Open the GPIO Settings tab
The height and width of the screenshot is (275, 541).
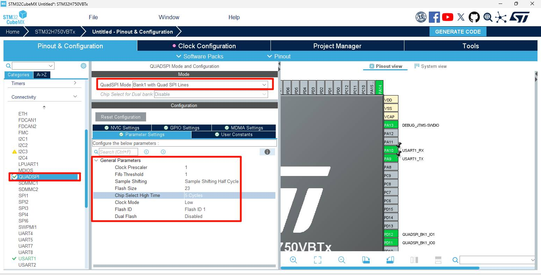pos(181,128)
